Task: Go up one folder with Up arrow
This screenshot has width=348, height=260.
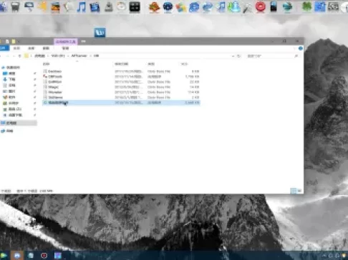Action: coord(20,56)
